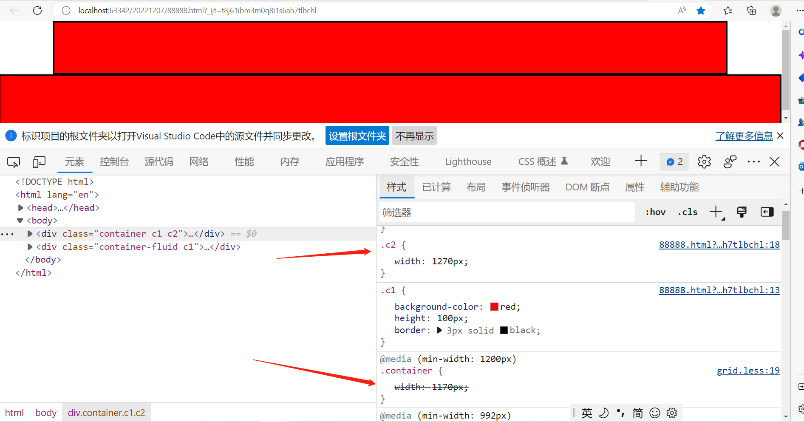Toggle the .cls element classes editor
Screen dimensions: 804x422
[688, 212]
